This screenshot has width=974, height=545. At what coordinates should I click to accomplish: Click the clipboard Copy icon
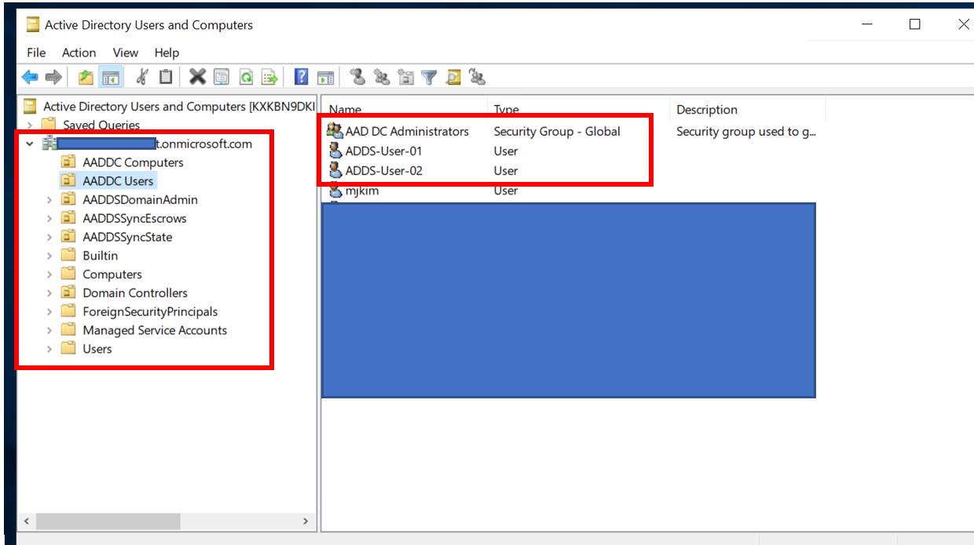coord(166,77)
